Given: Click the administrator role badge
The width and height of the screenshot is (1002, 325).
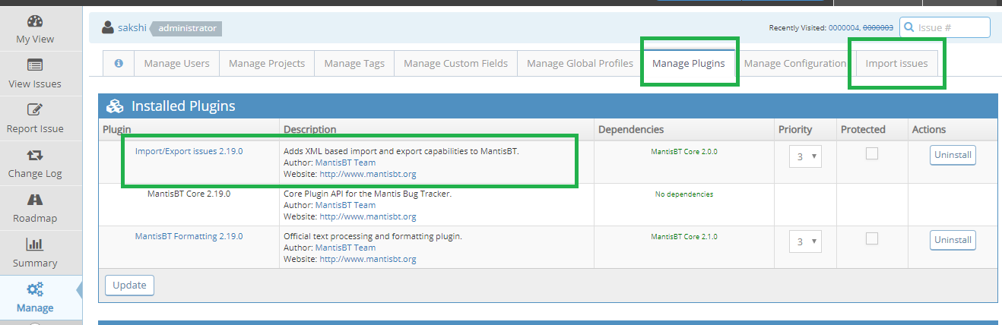Looking at the screenshot, I should (186, 28).
